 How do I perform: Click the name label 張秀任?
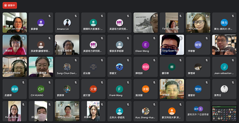(x=218, y=96)
